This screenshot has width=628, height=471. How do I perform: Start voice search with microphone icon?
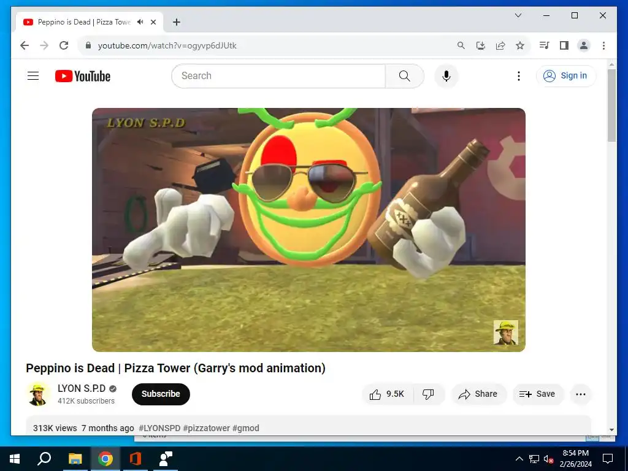tap(446, 75)
